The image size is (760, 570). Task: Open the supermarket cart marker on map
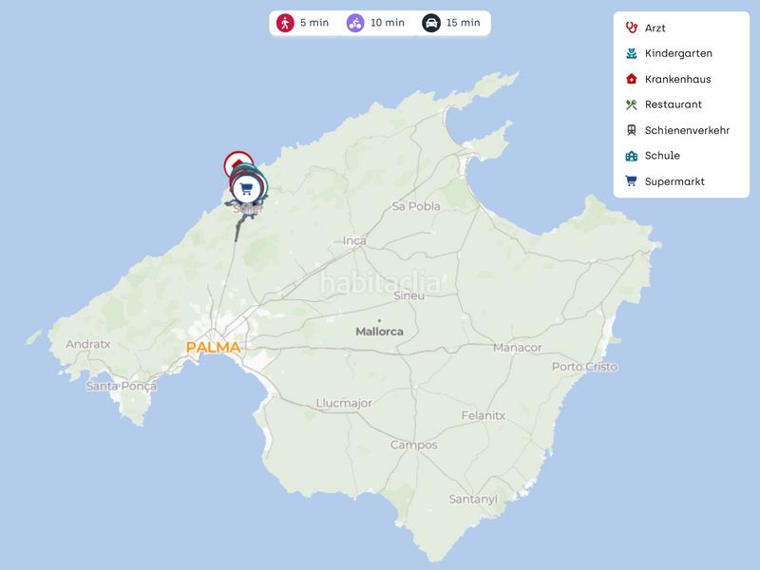tap(247, 188)
